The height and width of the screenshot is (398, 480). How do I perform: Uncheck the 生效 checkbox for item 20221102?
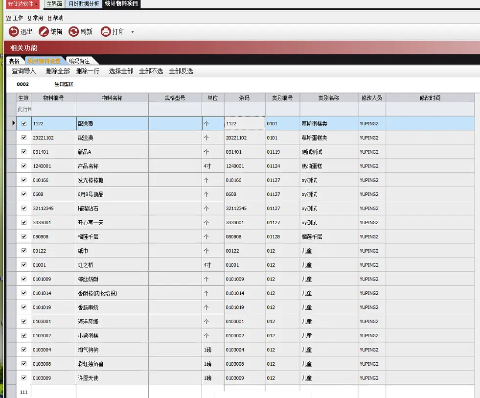coord(24,138)
